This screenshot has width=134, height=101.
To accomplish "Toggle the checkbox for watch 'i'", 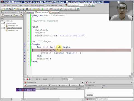I will click(x=89, y=88).
